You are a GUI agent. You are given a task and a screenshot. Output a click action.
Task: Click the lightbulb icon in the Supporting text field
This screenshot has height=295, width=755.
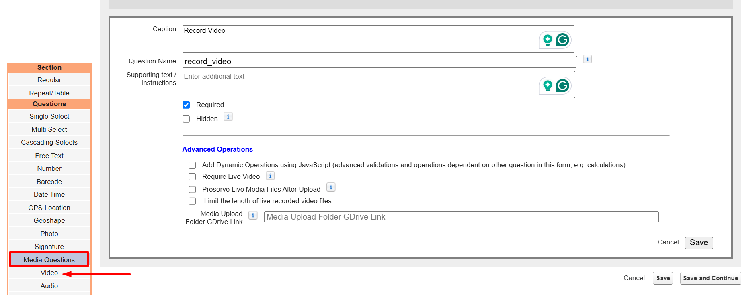(548, 86)
